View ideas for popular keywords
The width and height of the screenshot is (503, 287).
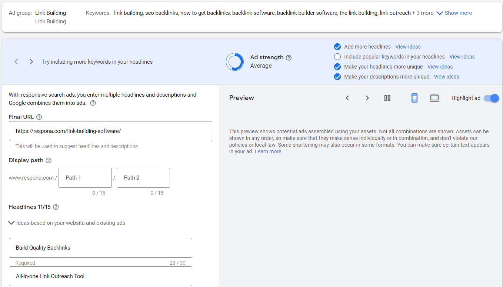[x=462, y=57]
